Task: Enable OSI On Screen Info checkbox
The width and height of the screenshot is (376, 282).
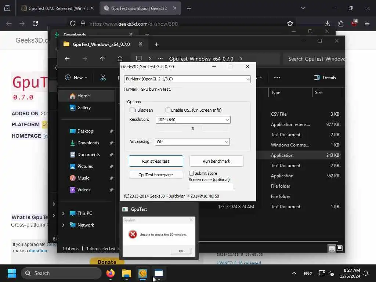Action: click(168, 110)
